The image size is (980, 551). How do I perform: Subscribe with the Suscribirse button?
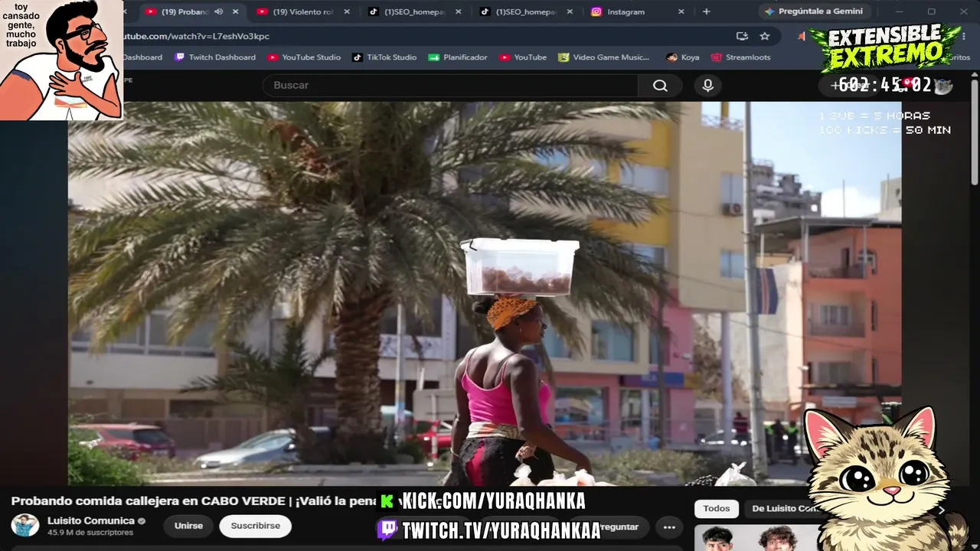256,527
